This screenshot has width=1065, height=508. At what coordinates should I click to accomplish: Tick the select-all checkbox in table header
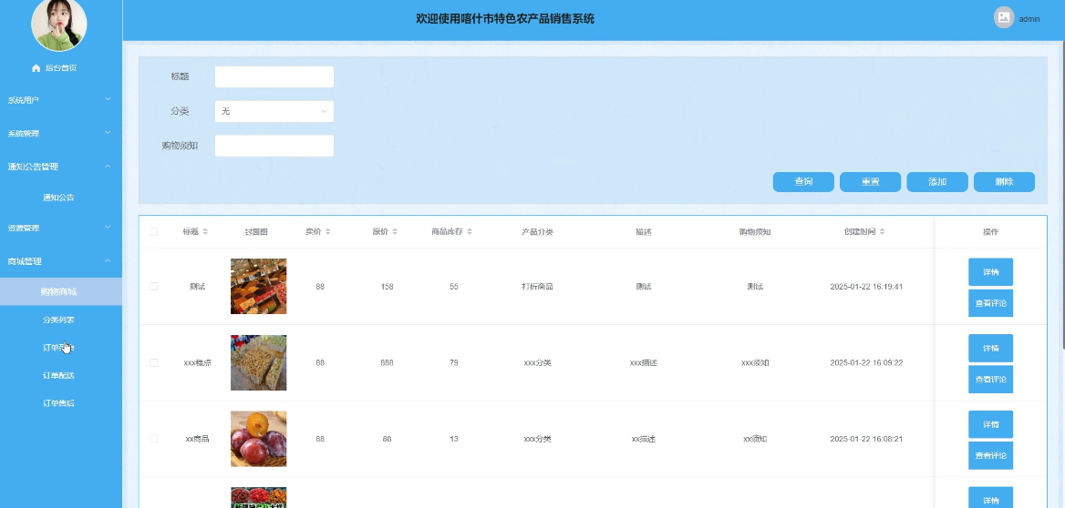click(x=153, y=232)
